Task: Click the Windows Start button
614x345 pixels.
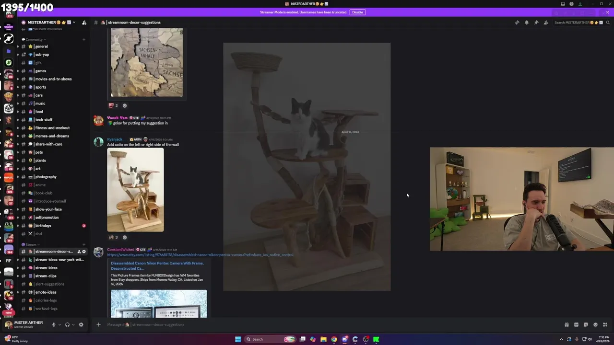Action: click(238, 339)
